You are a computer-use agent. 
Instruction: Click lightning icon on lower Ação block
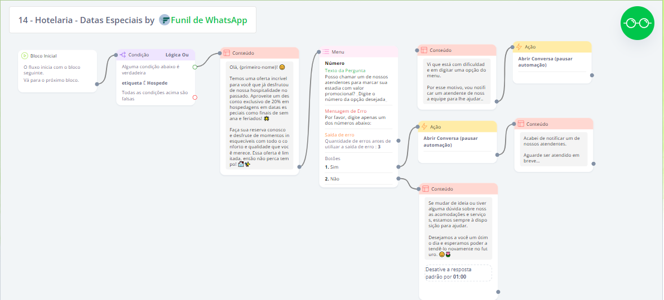click(x=424, y=126)
